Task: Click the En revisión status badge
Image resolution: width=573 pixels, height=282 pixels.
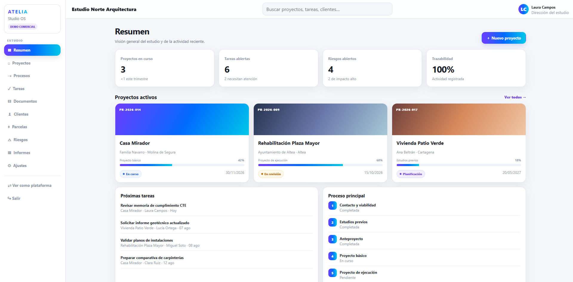Action: click(x=271, y=174)
